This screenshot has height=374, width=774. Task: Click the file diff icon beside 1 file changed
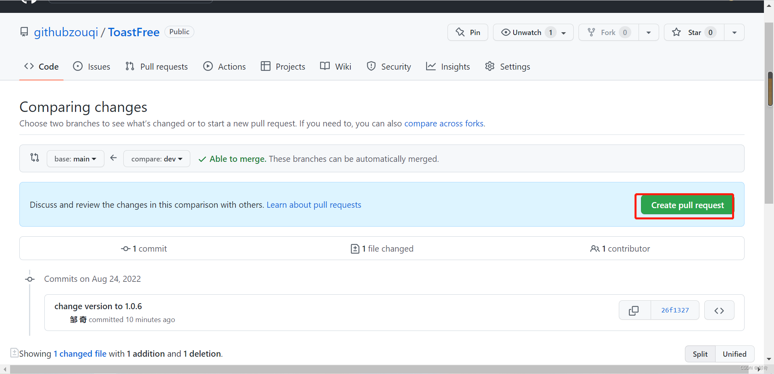(355, 249)
